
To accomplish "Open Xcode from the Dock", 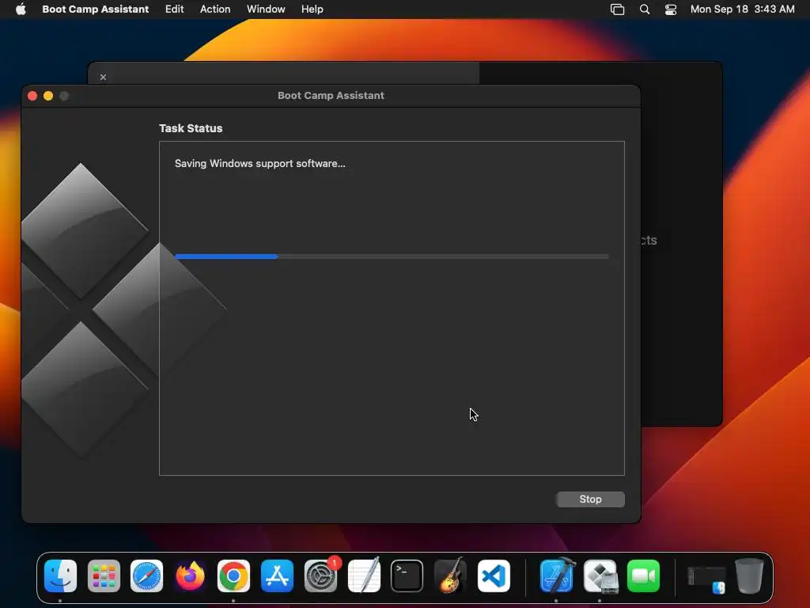I will click(x=556, y=576).
